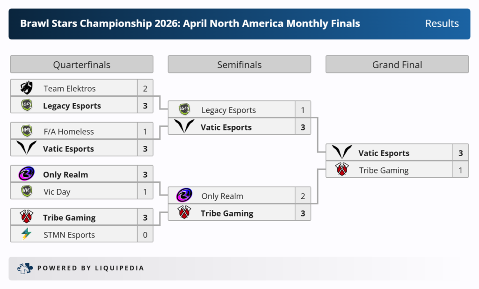The width and height of the screenshot is (479, 289).
Task: Click the Legacy Esports logo in Semifinals
Action: click(184, 110)
